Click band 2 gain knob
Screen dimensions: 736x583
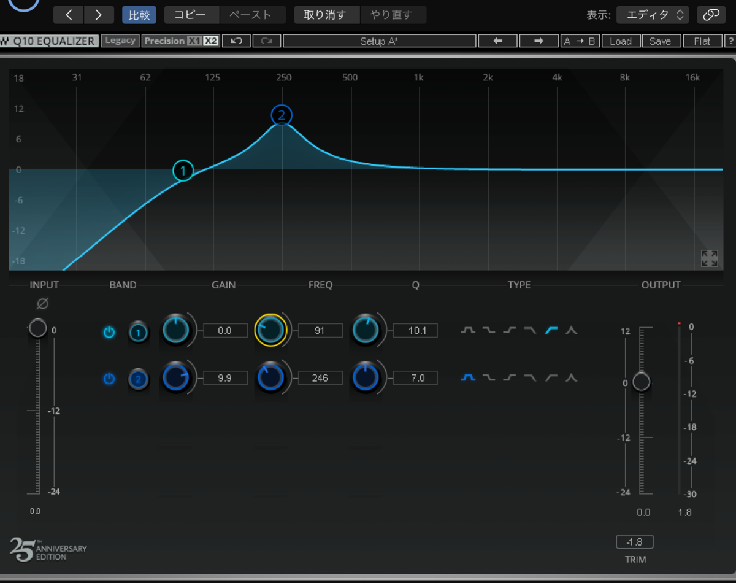pos(176,378)
